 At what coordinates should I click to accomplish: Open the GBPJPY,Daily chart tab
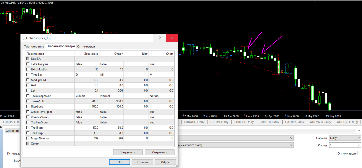[219, 122]
